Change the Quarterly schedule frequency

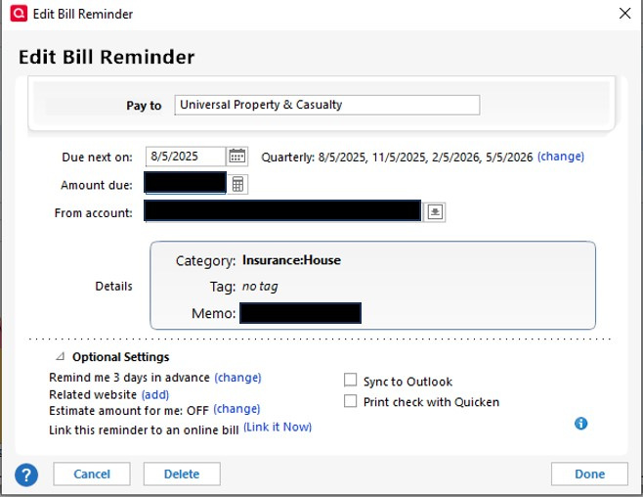[561, 157]
